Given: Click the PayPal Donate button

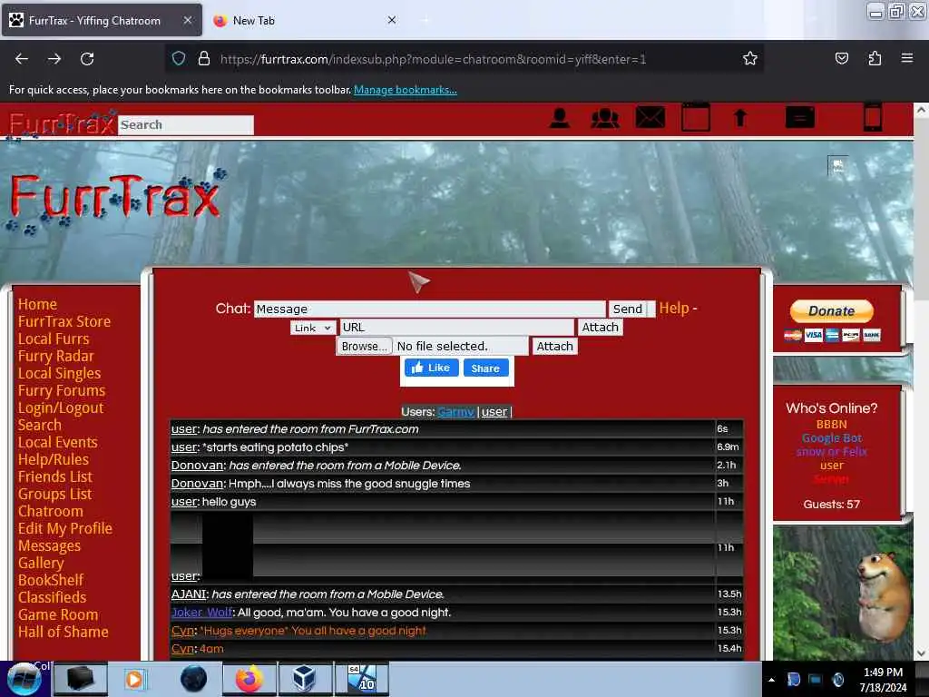Looking at the screenshot, I should [x=831, y=311].
